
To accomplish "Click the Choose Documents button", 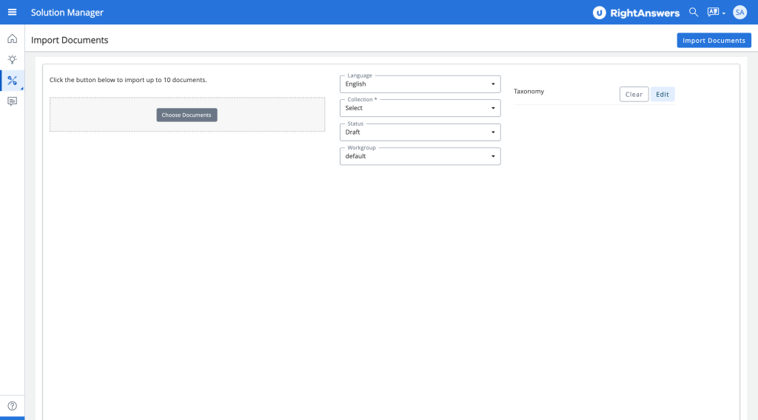I will (187, 115).
